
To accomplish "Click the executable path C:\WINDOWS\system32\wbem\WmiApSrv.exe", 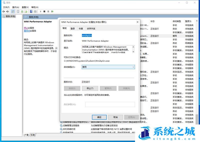I will pos(87,61).
